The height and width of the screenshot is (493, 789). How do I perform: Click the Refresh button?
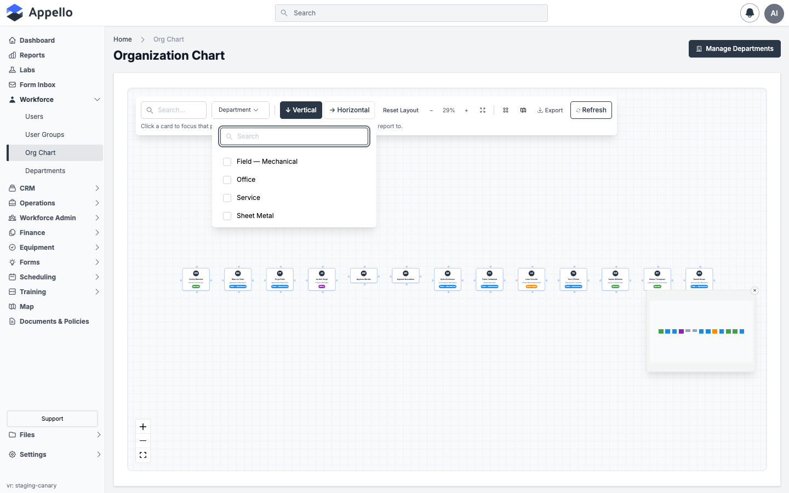(591, 110)
